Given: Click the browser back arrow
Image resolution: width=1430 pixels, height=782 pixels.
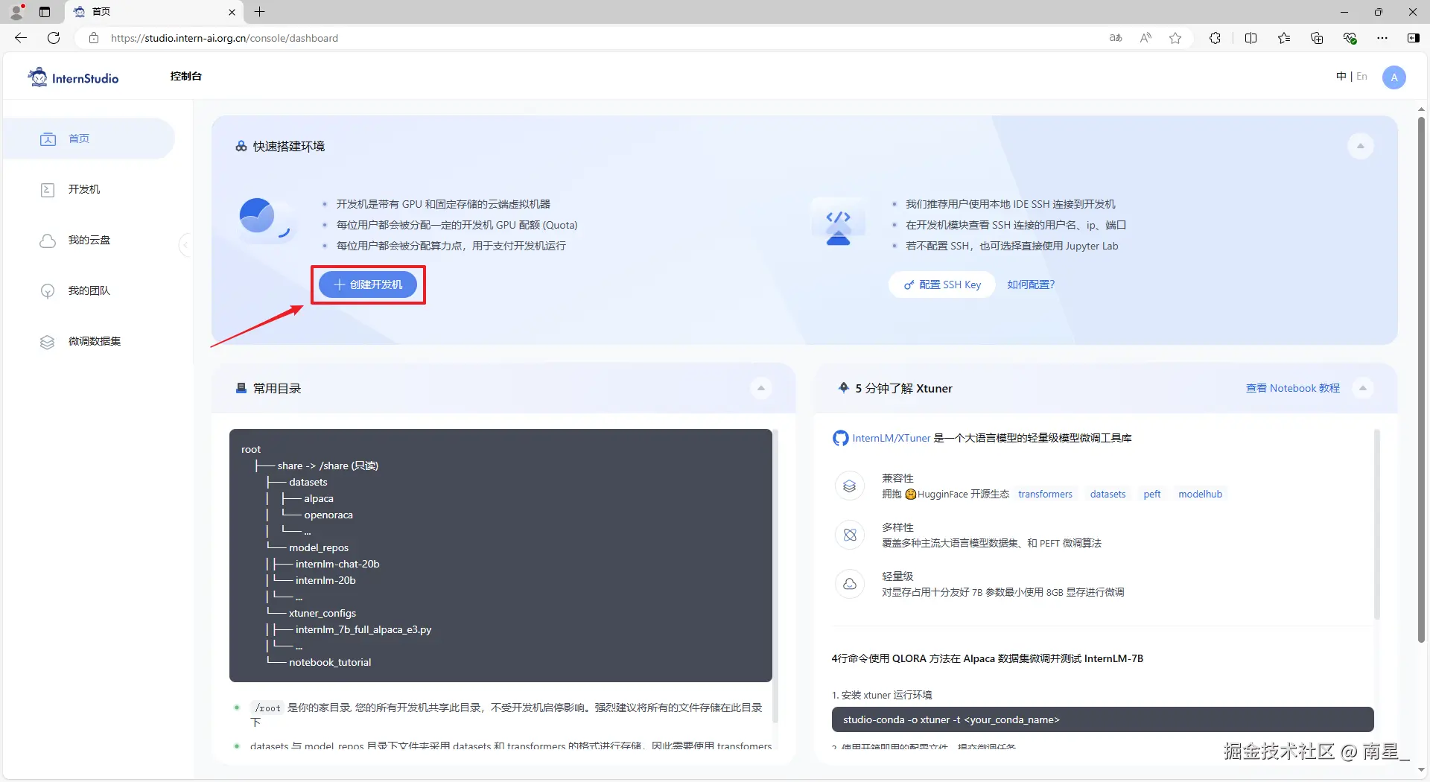Looking at the screenshot, I should [x=21, y=38].
